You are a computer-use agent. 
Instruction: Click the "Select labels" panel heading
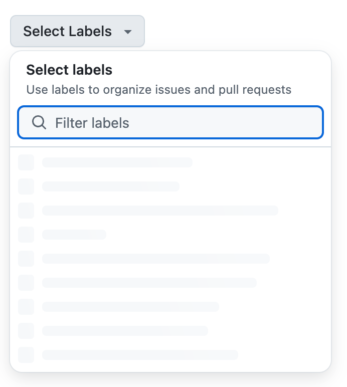coord(69,70)
